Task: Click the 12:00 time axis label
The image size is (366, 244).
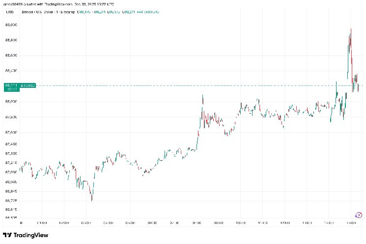Action: [285, 222]
